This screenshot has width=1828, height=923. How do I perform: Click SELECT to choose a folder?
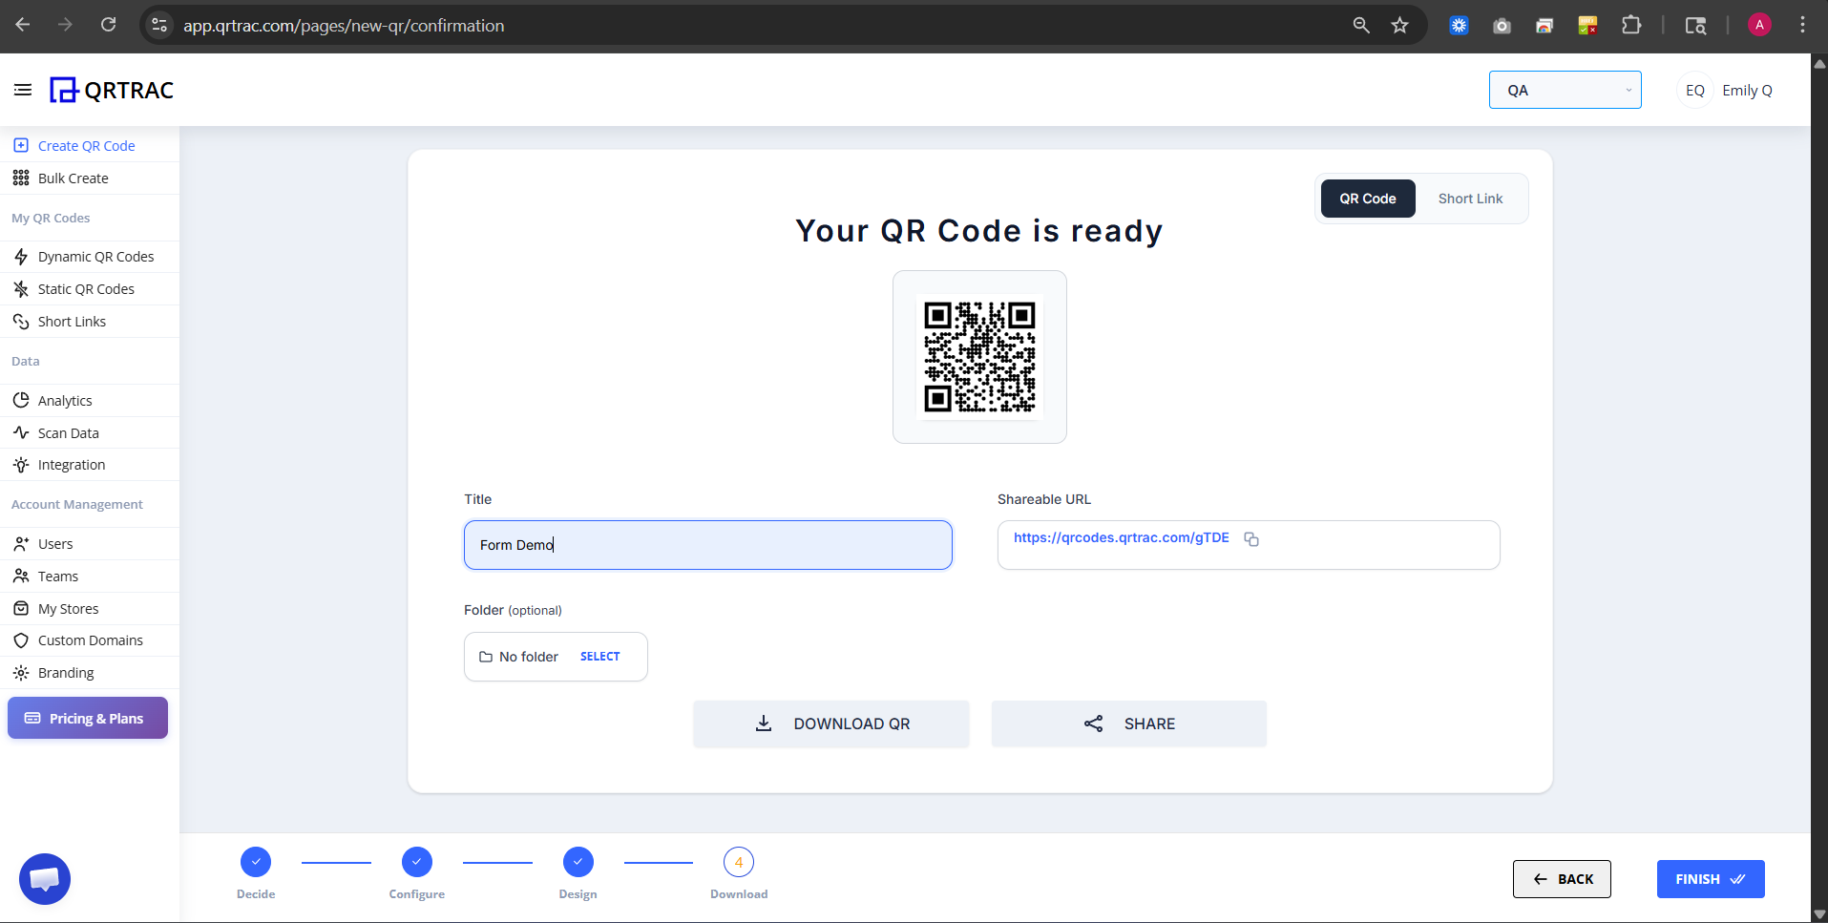point(599,657)
